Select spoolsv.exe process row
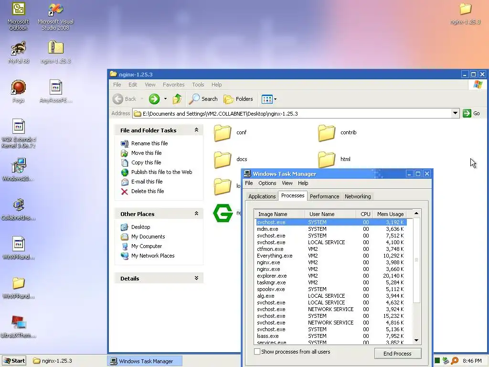This screenshot has width=489, height=367. point(331,289)
